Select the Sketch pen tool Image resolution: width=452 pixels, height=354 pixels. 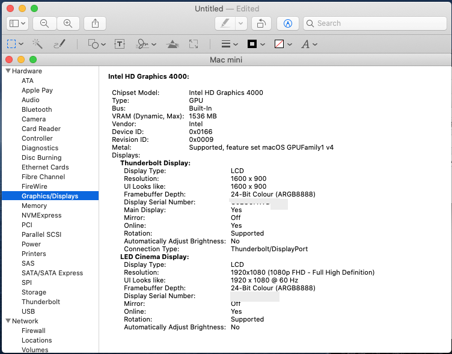tap(60, 44)
